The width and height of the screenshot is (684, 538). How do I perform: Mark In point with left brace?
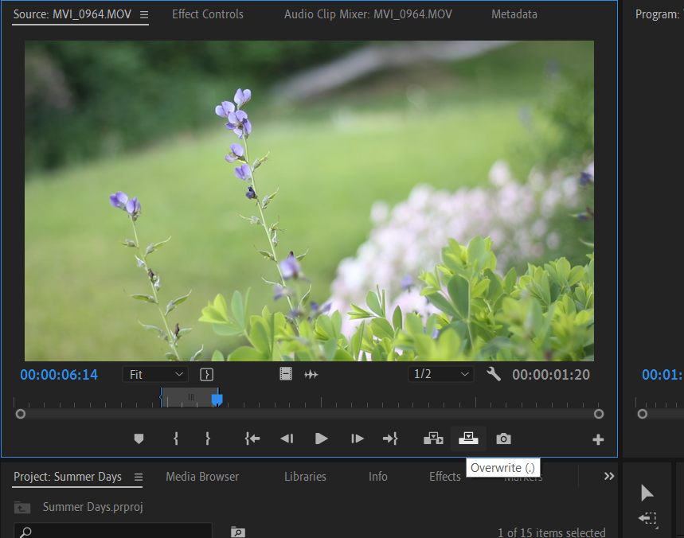click(176, 439)
